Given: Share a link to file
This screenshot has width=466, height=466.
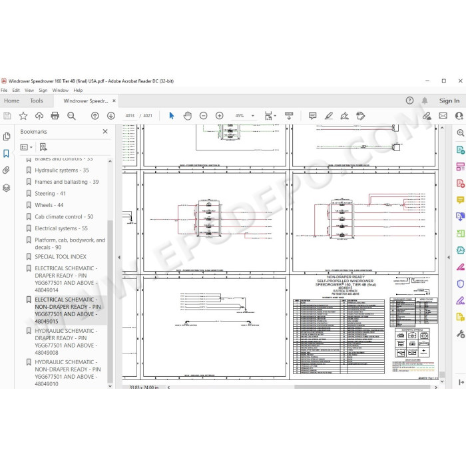Looking at the screenshot, I should click(427, 116).
